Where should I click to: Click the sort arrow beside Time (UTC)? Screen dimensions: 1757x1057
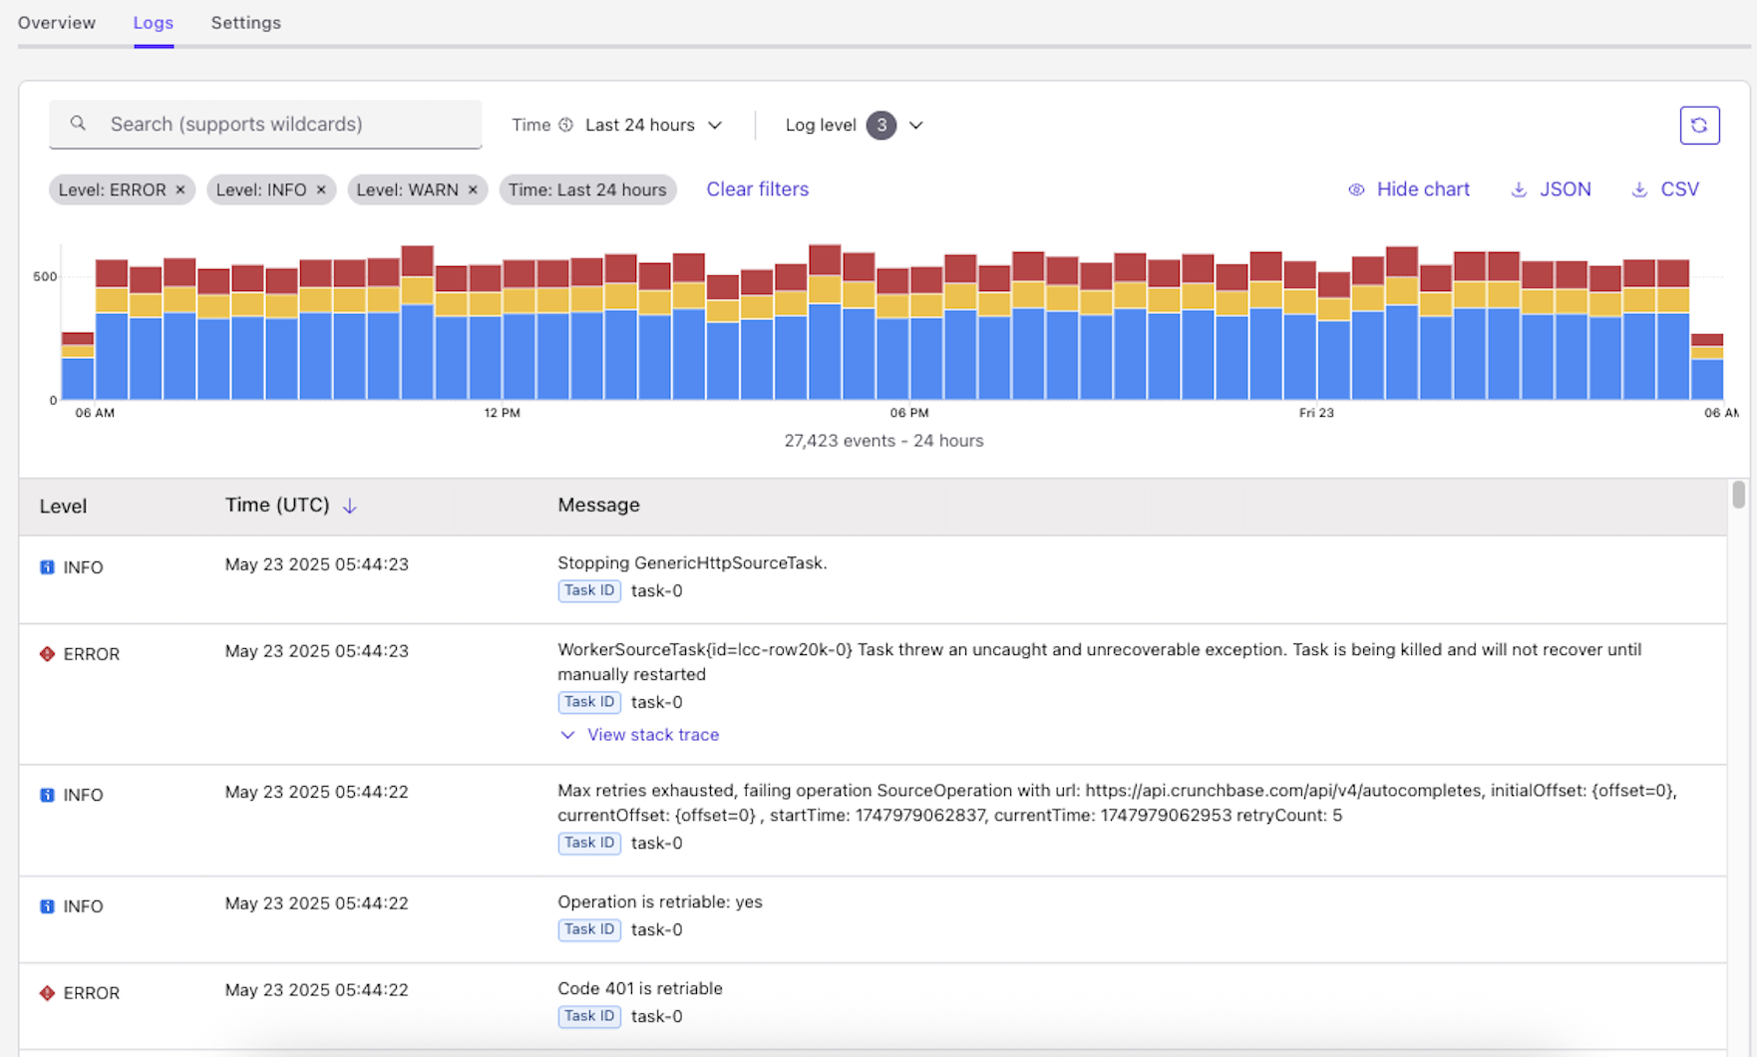[350, 507]
